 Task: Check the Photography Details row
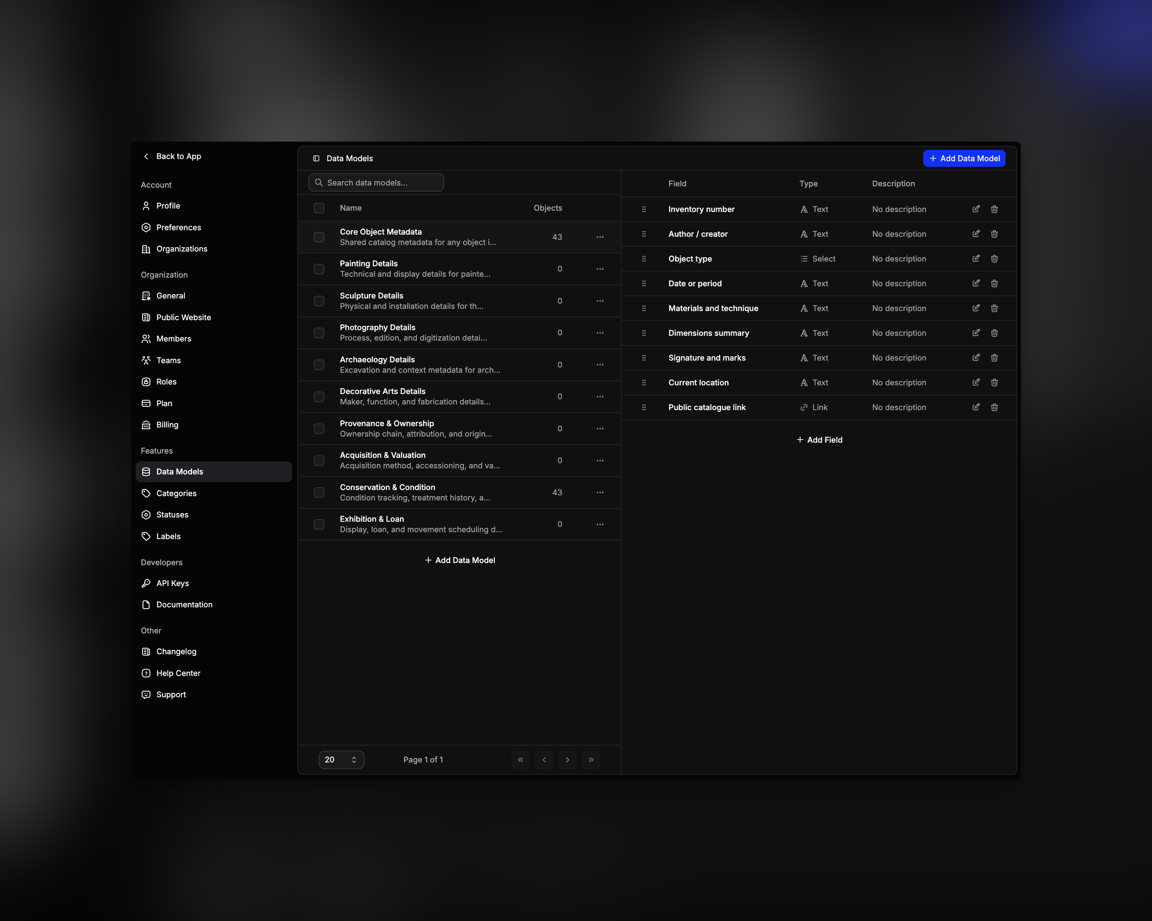tap(319, 333)
